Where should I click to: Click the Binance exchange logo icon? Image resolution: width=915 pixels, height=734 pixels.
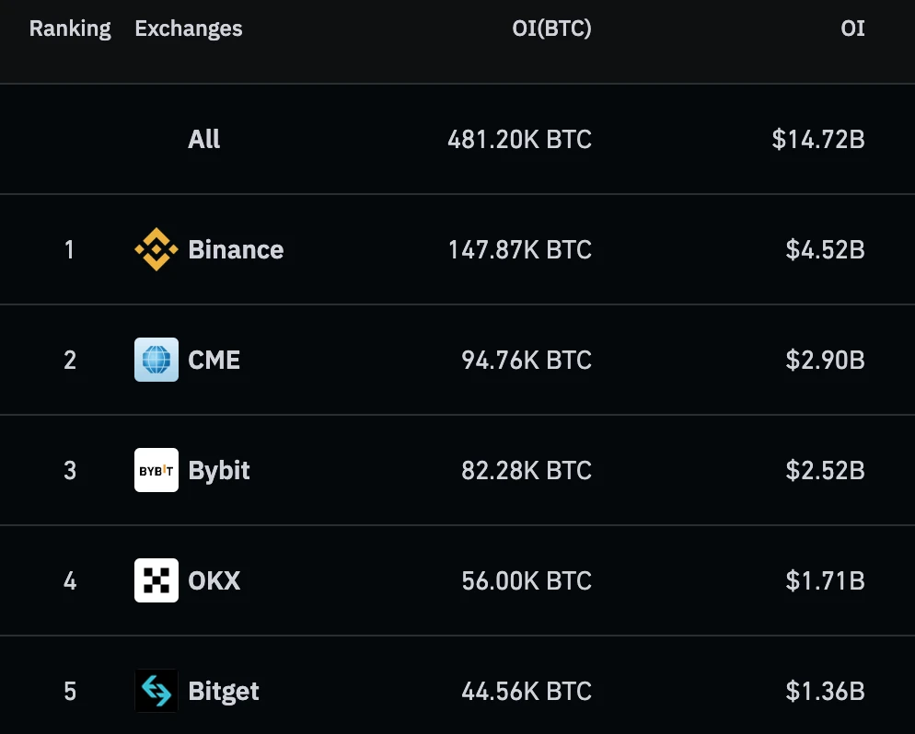[156, 249]
